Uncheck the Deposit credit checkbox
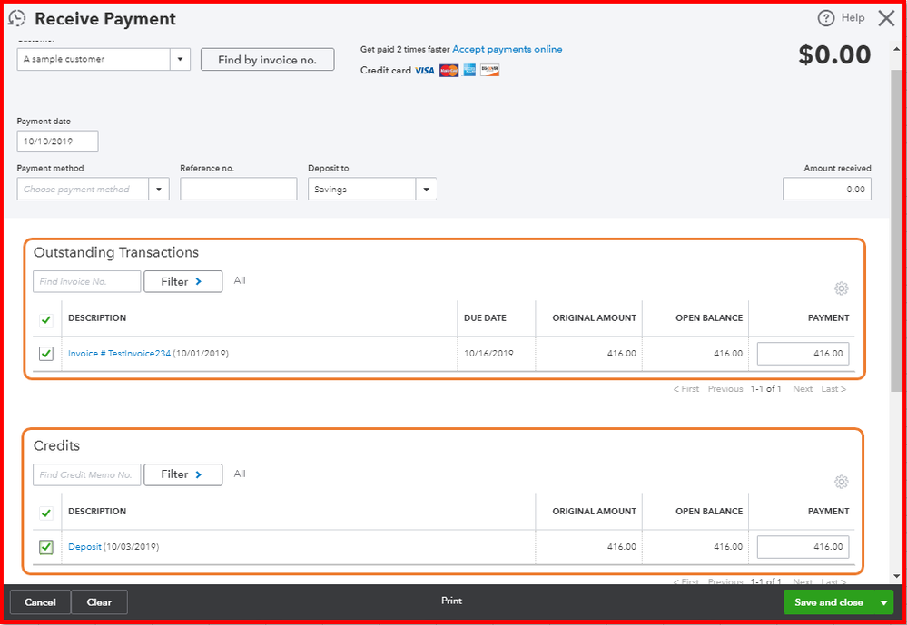907x625 pixels. pos(45,547)
